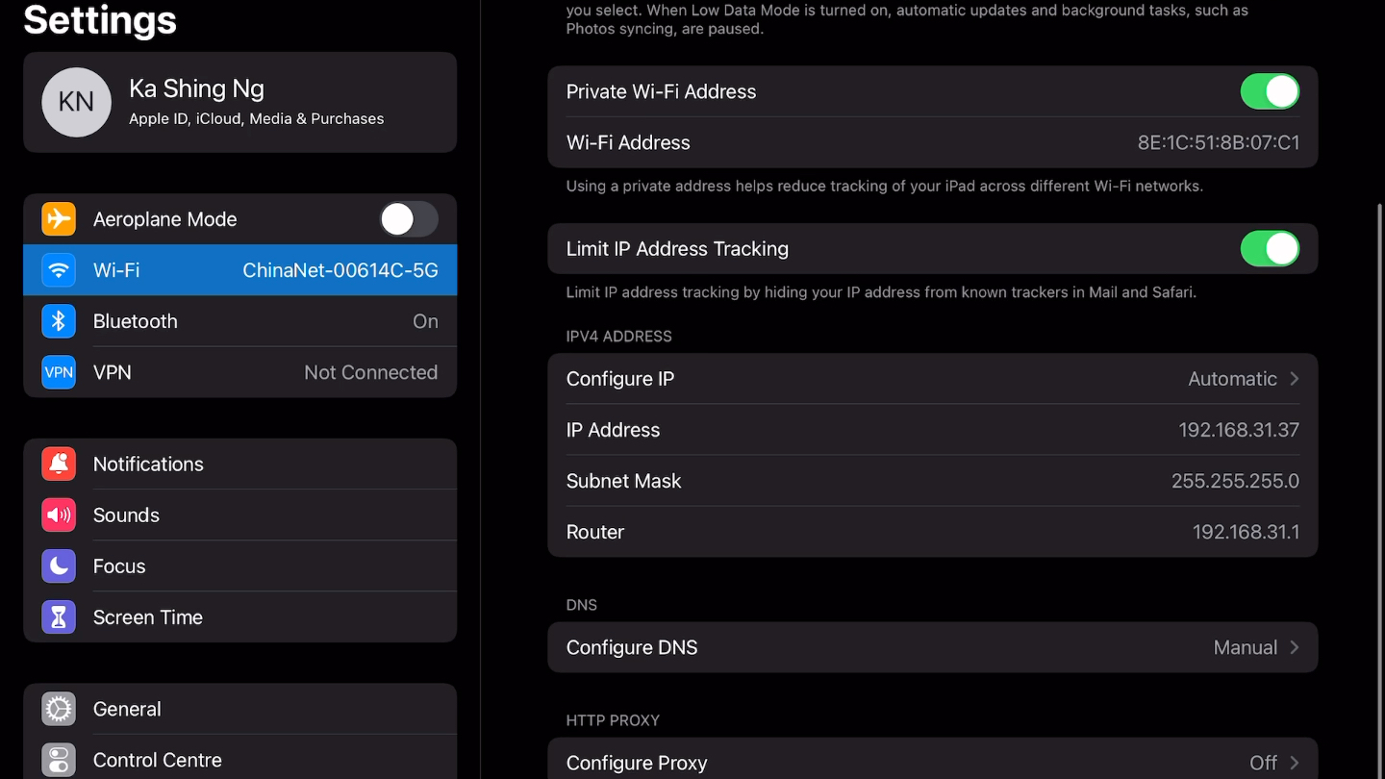Tap Apple ID, iCloud, Media & Purchases subtitle
This screenshot has height=779, width=1385.
[257, 119]
